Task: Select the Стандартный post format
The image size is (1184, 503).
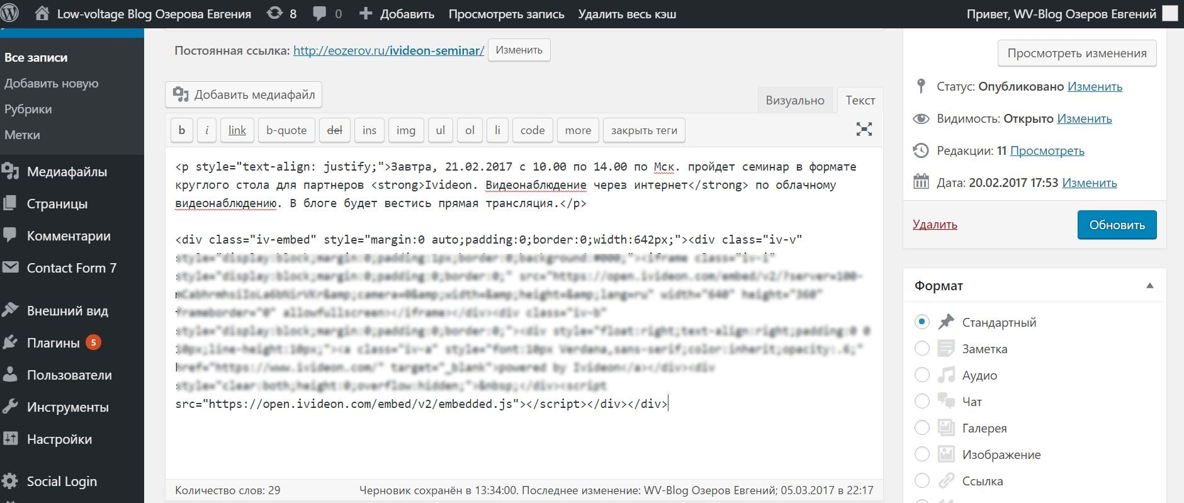Action: [922, 322]
